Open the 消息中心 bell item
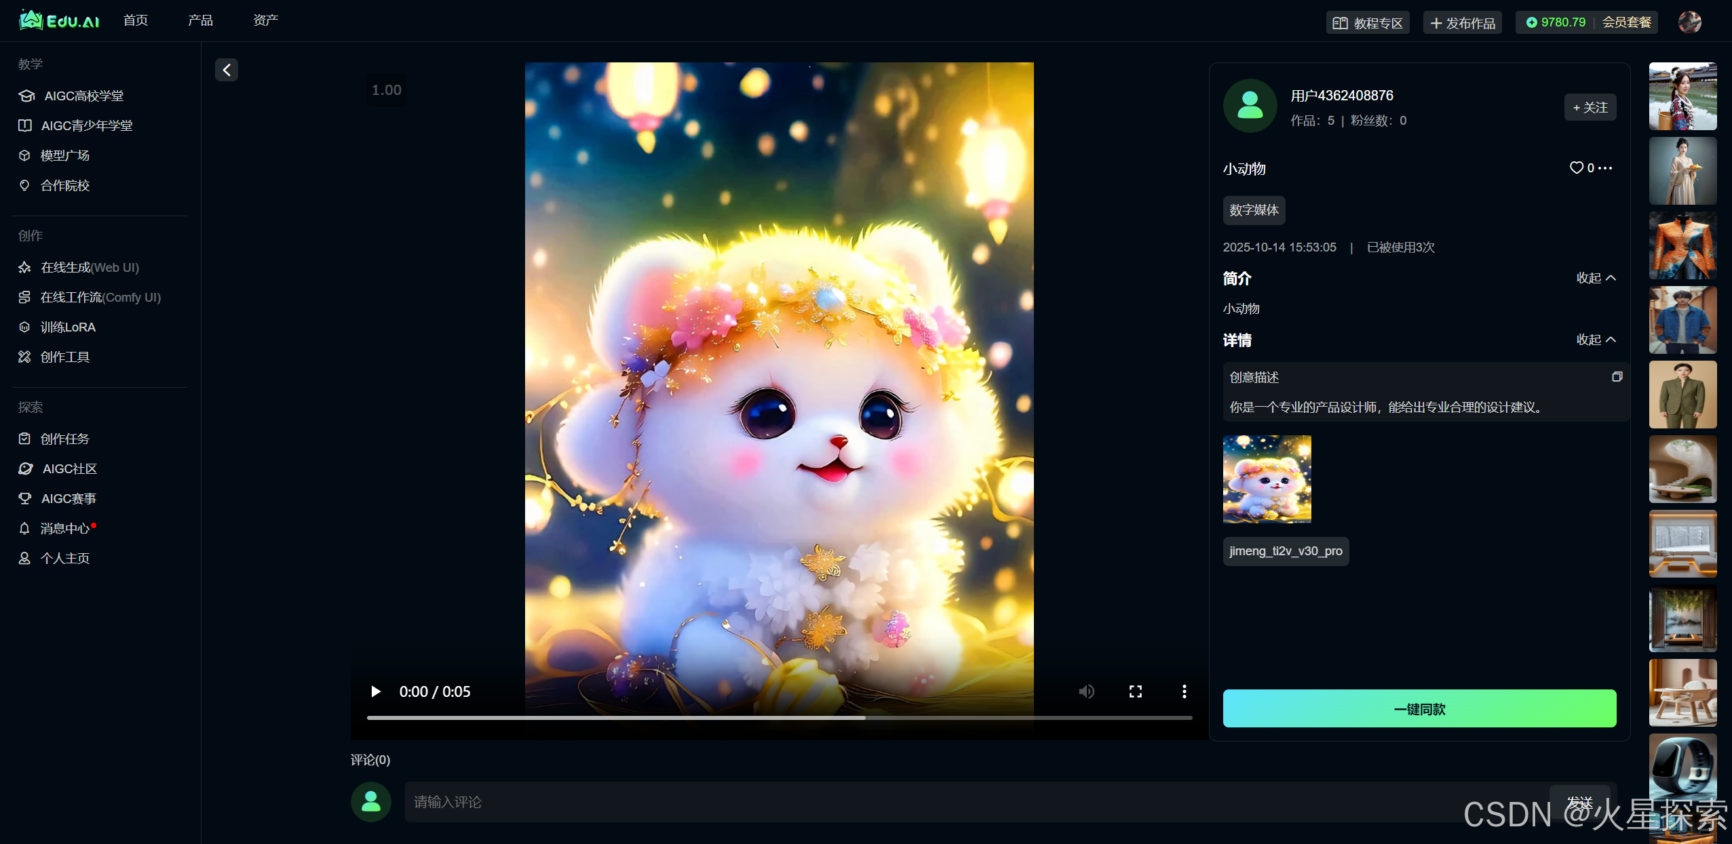Screen dimensions: 1732x844 (64, 528)
